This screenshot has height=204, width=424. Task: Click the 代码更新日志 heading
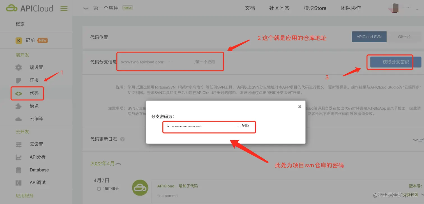(x=103, y=139)
